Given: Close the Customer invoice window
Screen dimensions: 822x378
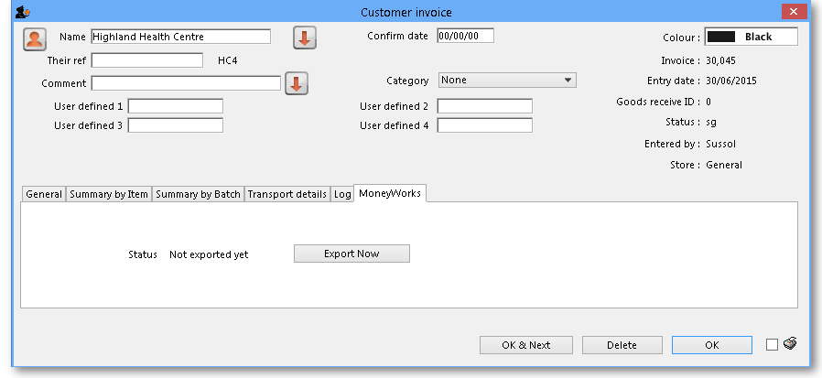Looking at the screenshot, I should click(793, 12).
